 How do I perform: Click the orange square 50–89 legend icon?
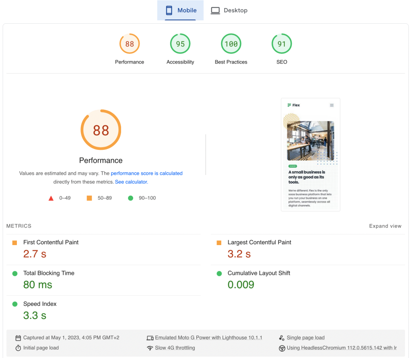[x=89, y=198]
